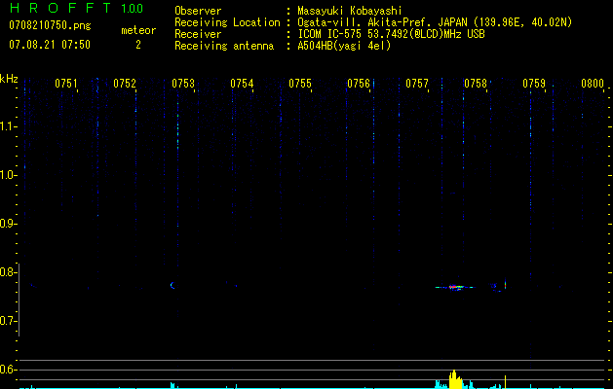Image resolution: width=613 pixels, height=389 pixels.
Task: Click the 1.1 kHz axis tick label
Action: pyautogui.click(x=8, y=126)
